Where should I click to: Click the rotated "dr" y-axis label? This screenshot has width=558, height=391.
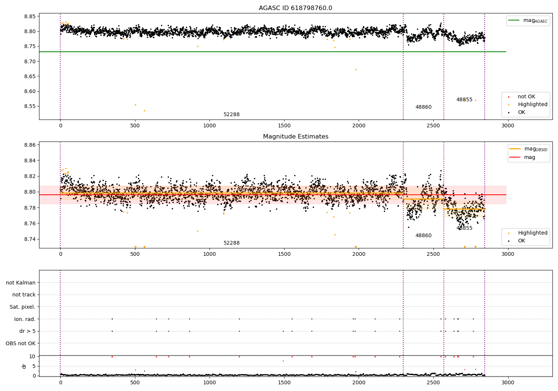tap(24, 366)
